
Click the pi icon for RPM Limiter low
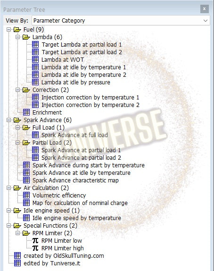tap(35, 240)
